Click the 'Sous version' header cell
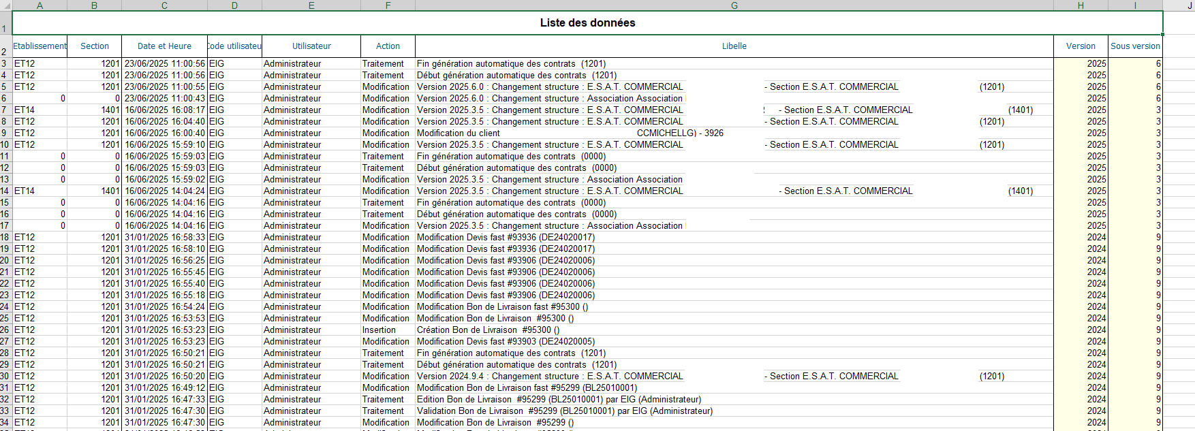The height and width of the screenshot is (431, 1195). pos(1135,46)
